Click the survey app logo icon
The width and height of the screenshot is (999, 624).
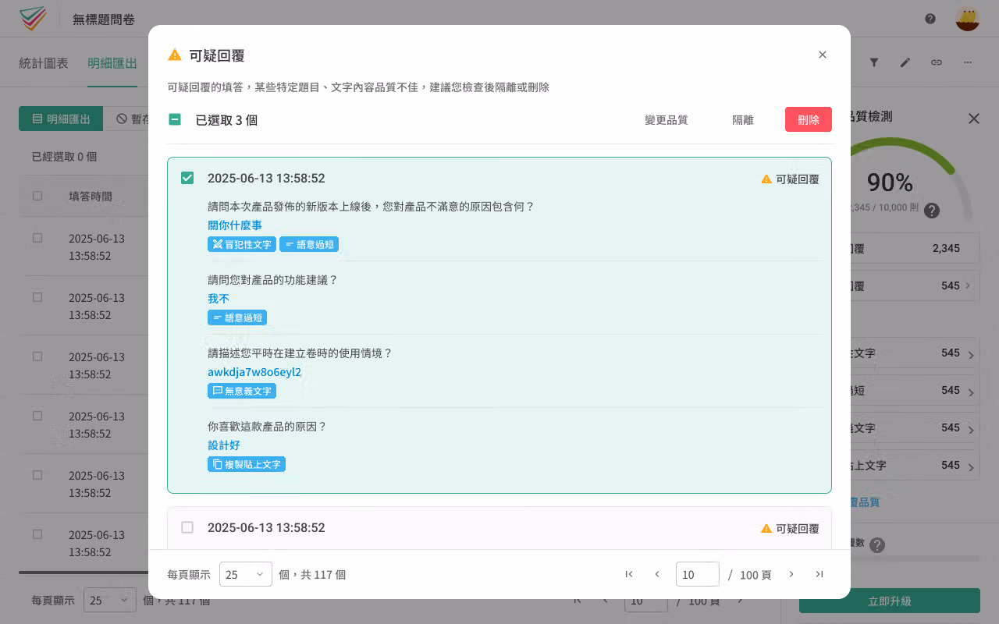(x=33, y=18)
